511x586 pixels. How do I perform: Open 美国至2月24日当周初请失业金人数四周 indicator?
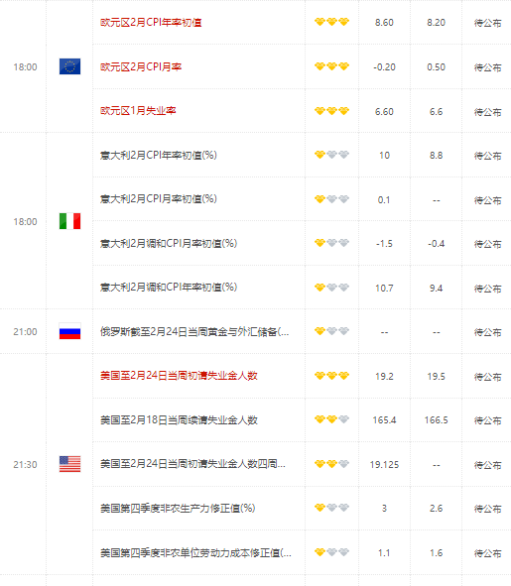point(192,464)
